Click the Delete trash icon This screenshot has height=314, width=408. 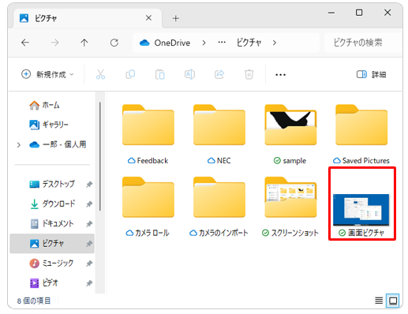(249, 74)
